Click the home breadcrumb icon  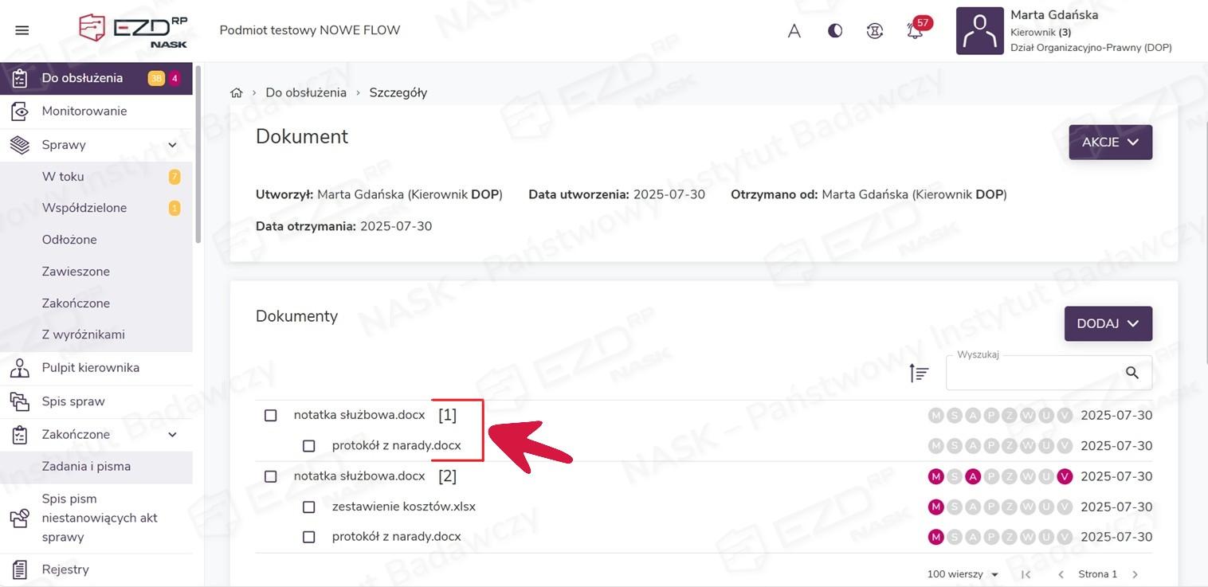237,92
